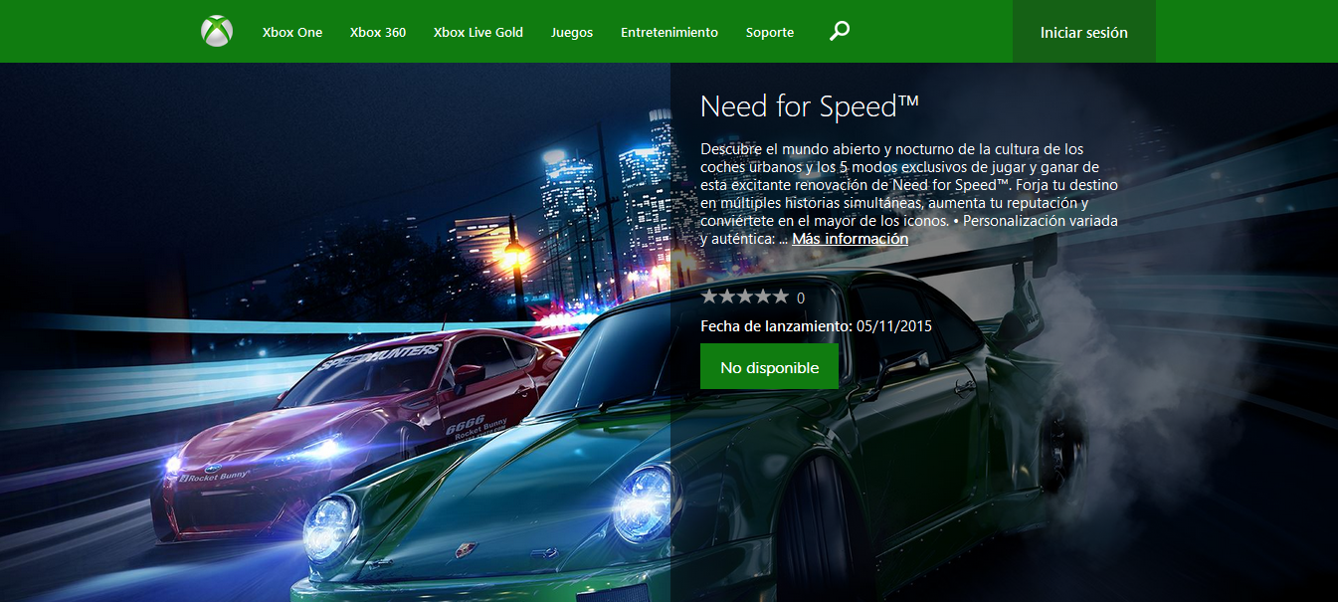
Task: Give five stars using the last star
Action: tap(781, 297)
